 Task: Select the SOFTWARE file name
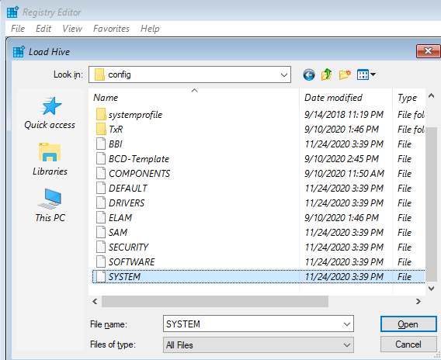pyautogui.click(x=132, y=262)
